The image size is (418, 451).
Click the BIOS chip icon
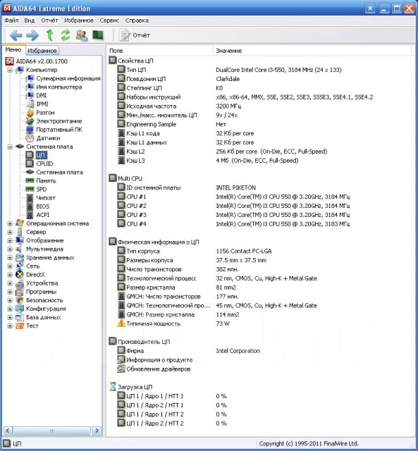point(30,206)
